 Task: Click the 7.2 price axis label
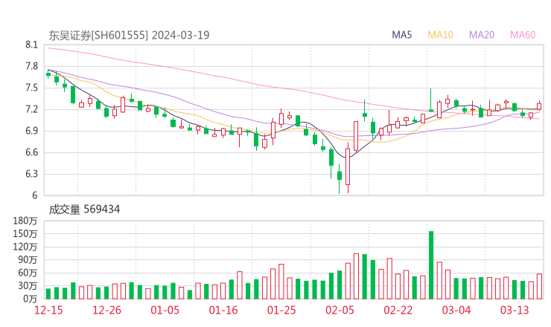pos(31,109)
